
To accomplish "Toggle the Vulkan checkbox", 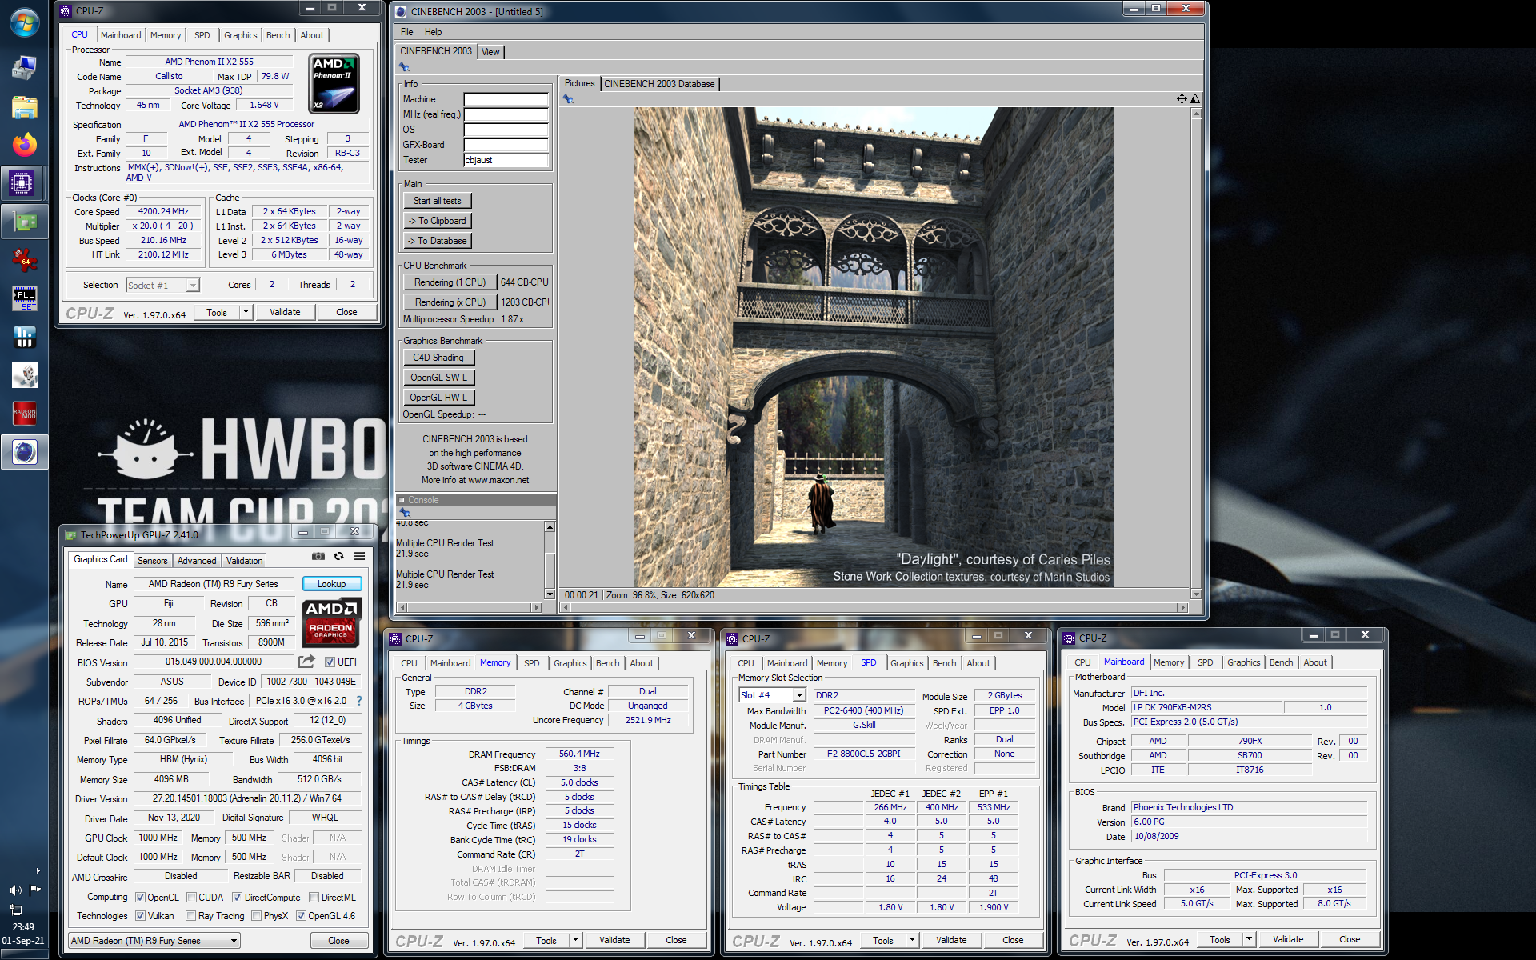I will pos(140,916).
